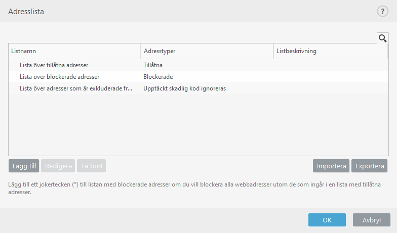Select the excluded addresses list row
This screenshot has width=397, height=233.
pyautogui.click(x=75, y=88)
